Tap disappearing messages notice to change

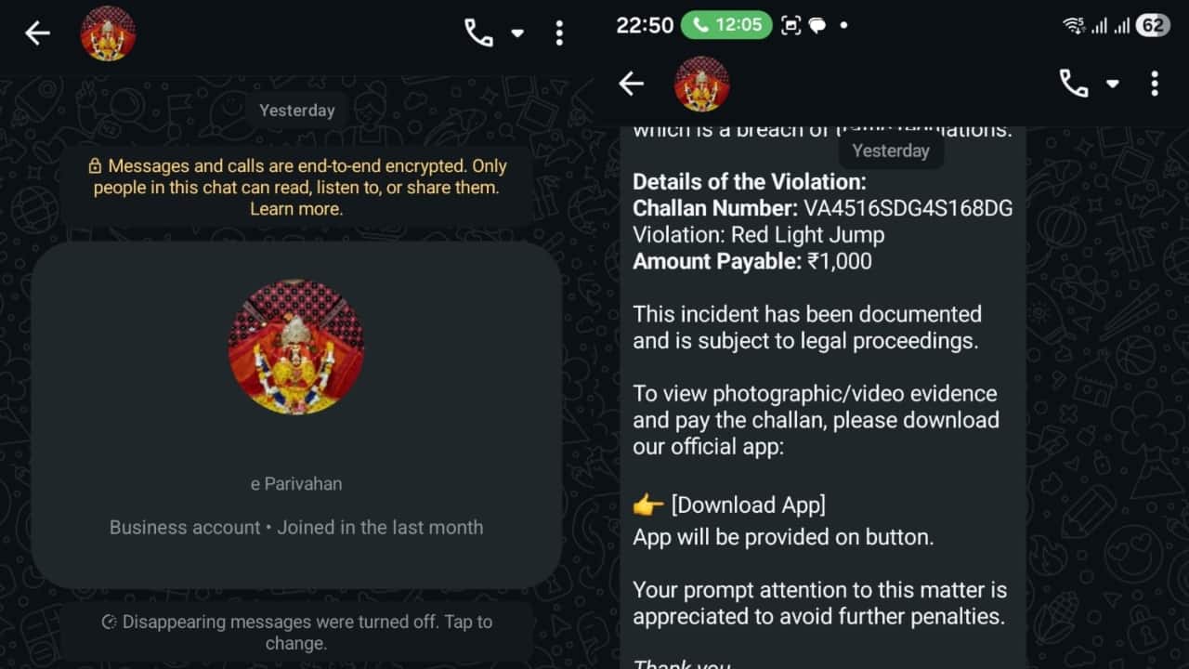tap(297, 632)
